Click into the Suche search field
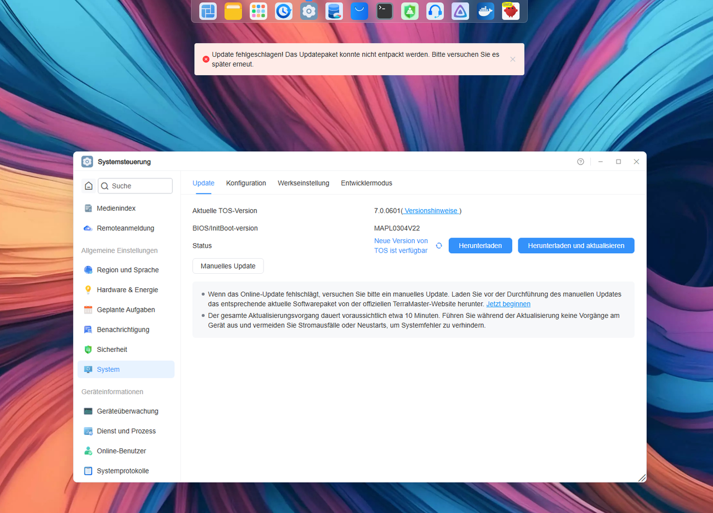Screen dimensions: 713x513 (x=135, y=186)
